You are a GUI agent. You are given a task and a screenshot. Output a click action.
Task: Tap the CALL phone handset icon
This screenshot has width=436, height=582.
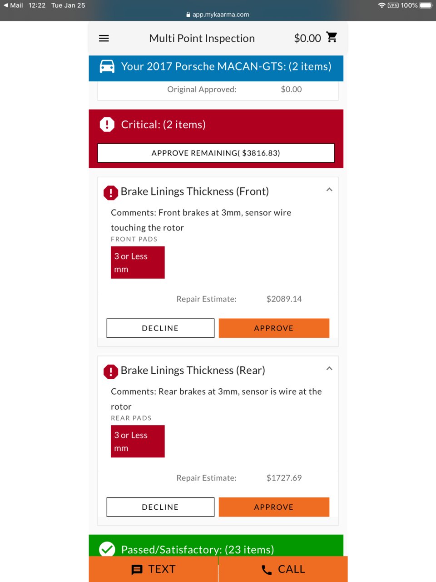click(x=267, y=570)
